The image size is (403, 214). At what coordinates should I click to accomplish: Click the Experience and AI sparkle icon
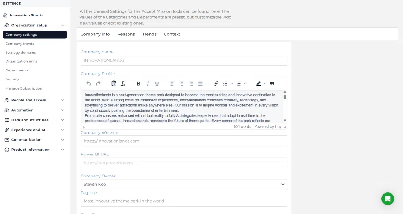tap(7, 130)
